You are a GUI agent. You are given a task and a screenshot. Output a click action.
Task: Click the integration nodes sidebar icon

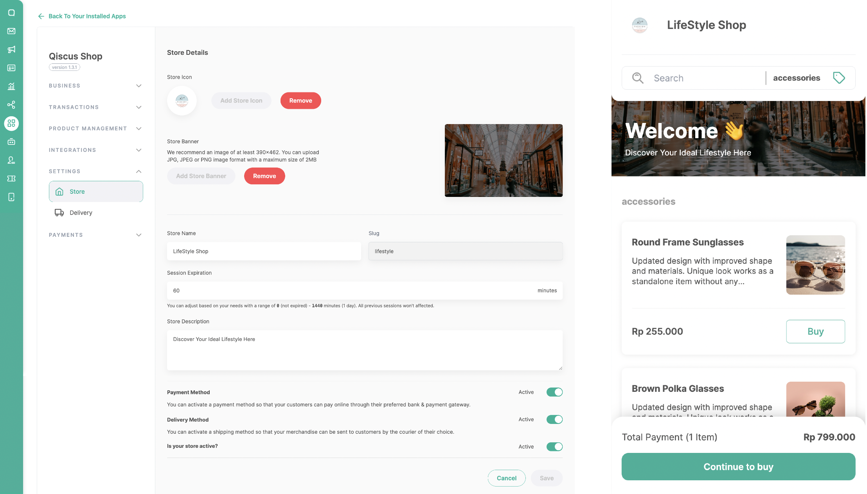(11, 105)
